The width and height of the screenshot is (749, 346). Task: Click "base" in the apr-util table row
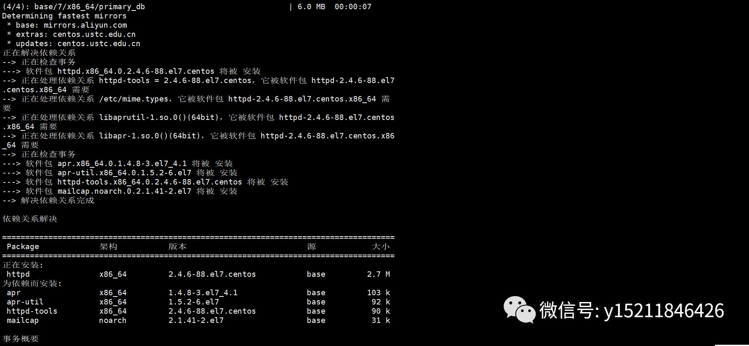coord(316,302)
